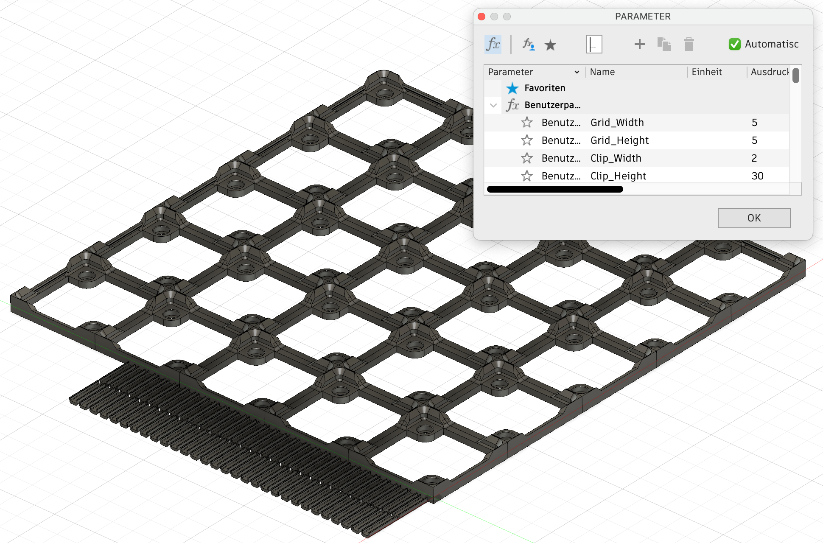Viewport: 823px width, 543px height.
Task: Add a new parameter with the plus icon
Action: [639, 44]
